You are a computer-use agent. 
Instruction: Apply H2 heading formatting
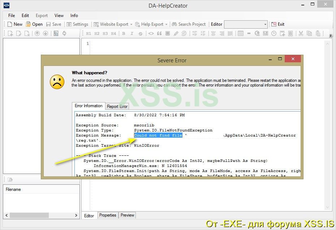97,33
